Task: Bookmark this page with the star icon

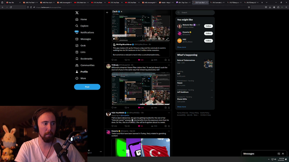Action: tap(249, 7)
